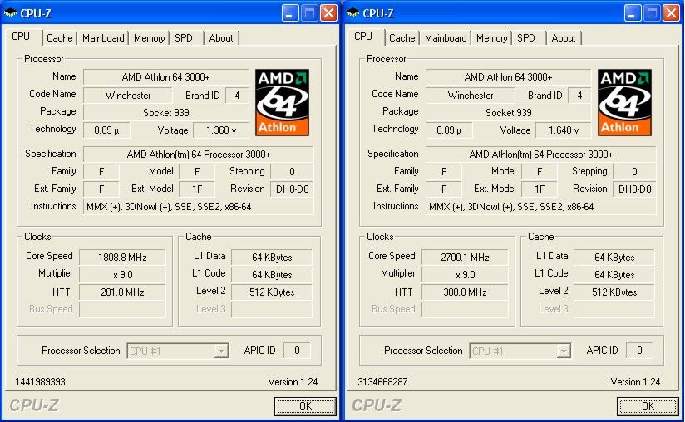Click the x 9.0 Multiplier in left window
This screenshot has width=685, height=422.
click(122, 275)
